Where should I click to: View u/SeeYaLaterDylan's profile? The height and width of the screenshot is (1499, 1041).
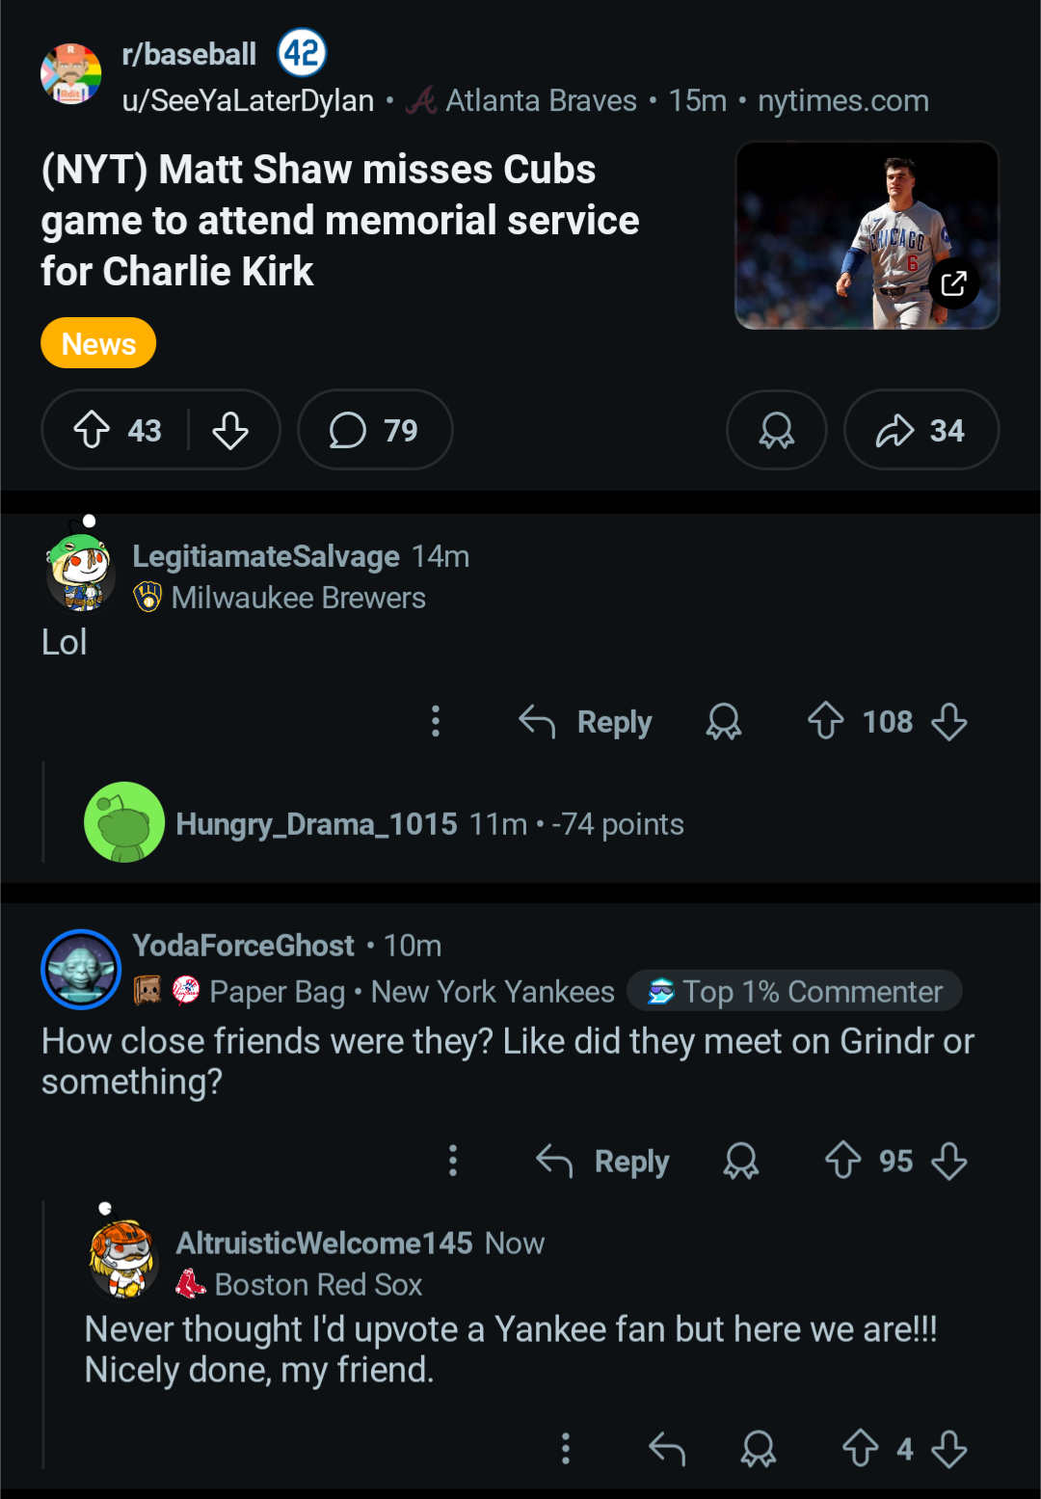(x=248, y=100)
